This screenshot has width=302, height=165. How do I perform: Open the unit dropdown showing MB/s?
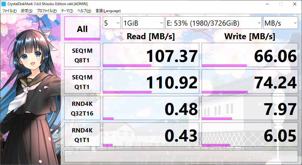pos(280,23)
